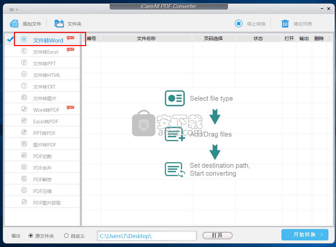The image size is (336, 247).
Task: Switch to 图片转PDF mode
Action: [42, 144]
